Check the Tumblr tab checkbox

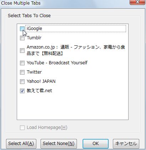tap(22, 38)
